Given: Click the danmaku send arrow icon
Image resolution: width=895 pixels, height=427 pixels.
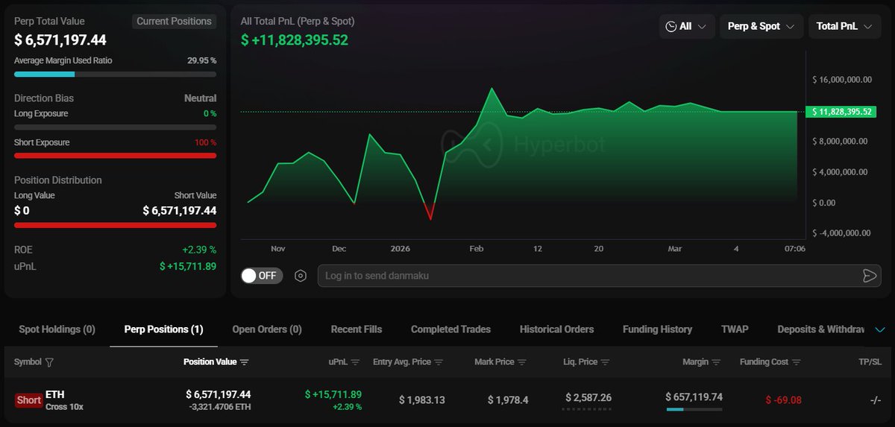Looking at the screenshot, I should point(869,276).
